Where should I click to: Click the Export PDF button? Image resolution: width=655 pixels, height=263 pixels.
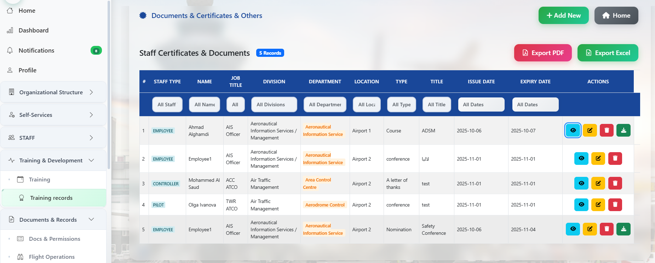542,53
